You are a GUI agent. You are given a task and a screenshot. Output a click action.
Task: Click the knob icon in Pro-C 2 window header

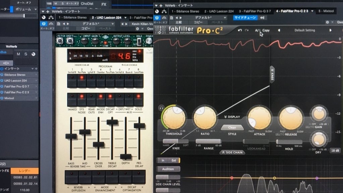tap(157, 11)
